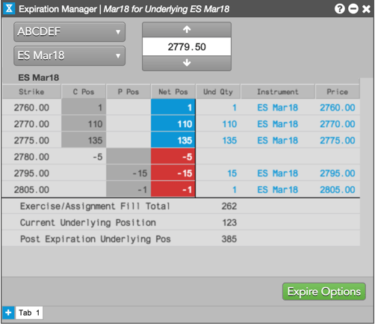This screenshot has width=375, height=326.
Task: Click the 2779.50 price input field
Action: pos(187,46)
